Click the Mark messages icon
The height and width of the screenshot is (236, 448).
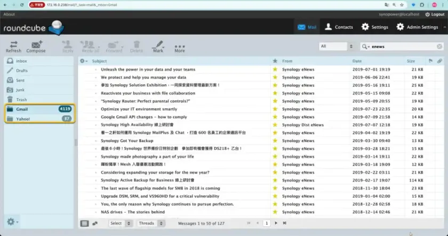pyautogui.click(x=158, y=45)
